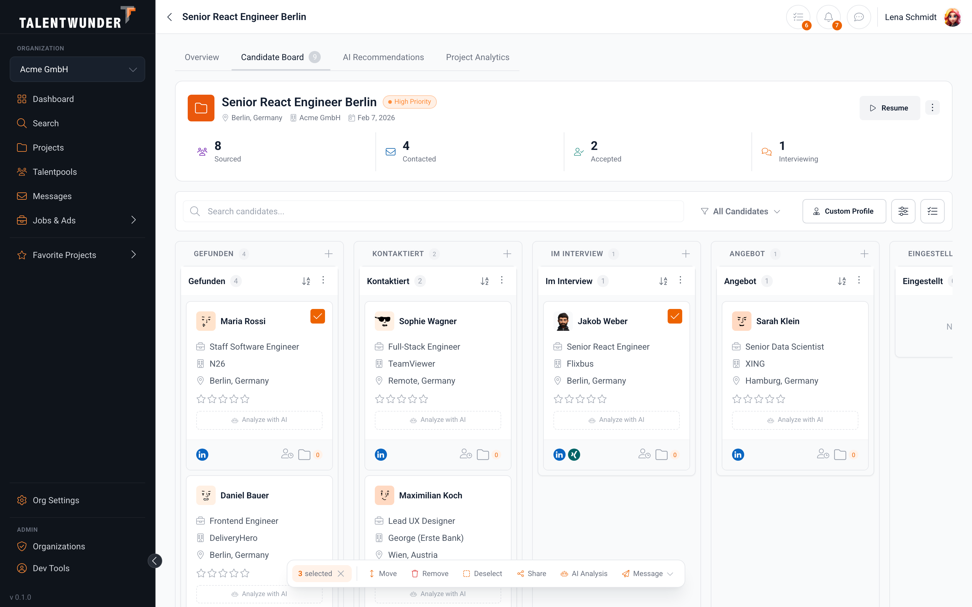This screenshot has height=607, width=972.
Task: Open the Im Interview list three-dot menu
Action: [x=680, y=280]
